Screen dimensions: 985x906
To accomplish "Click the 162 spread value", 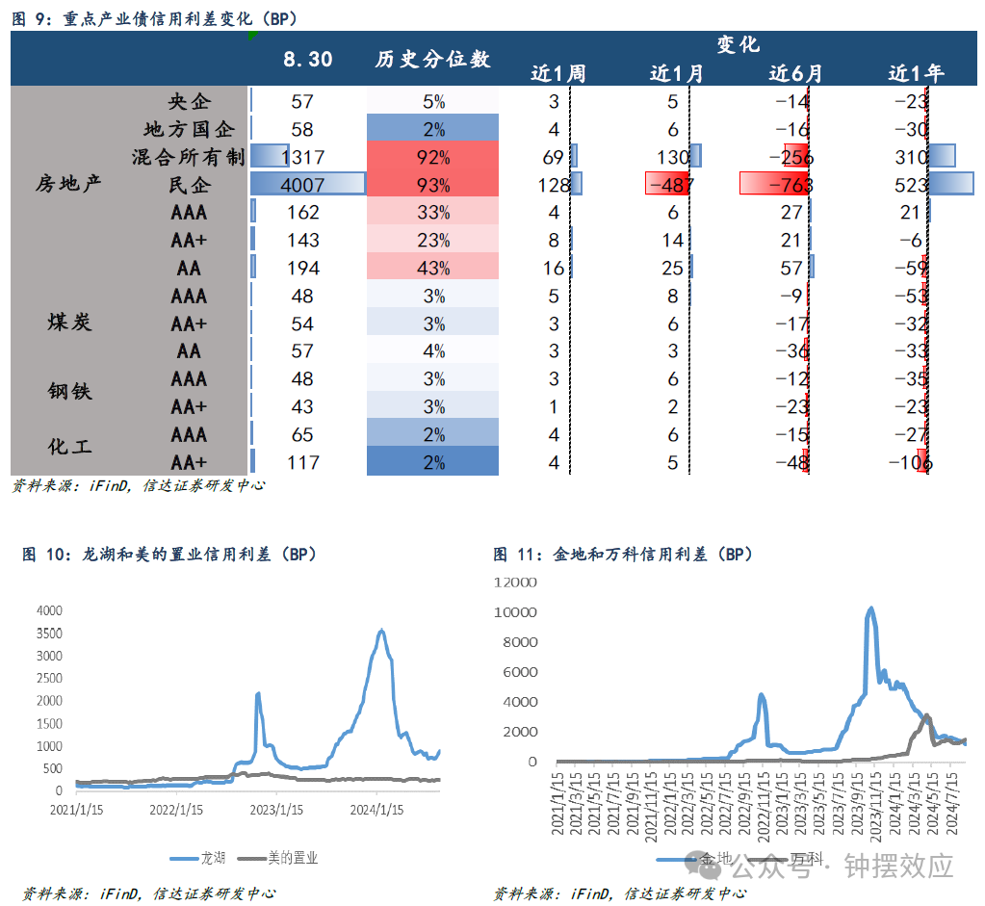I will coord(302,213).
